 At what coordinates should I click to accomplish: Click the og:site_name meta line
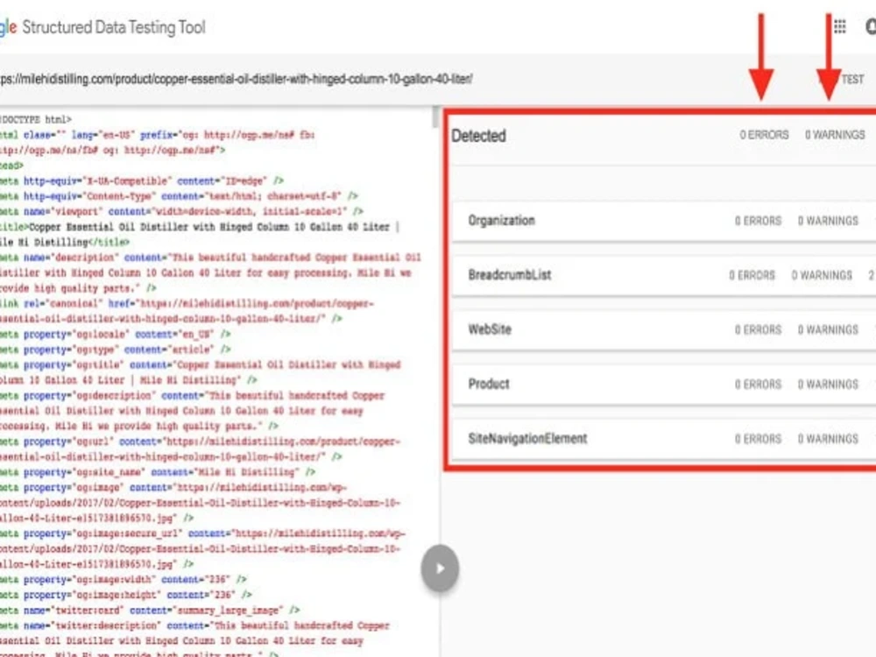pos(158,471)
